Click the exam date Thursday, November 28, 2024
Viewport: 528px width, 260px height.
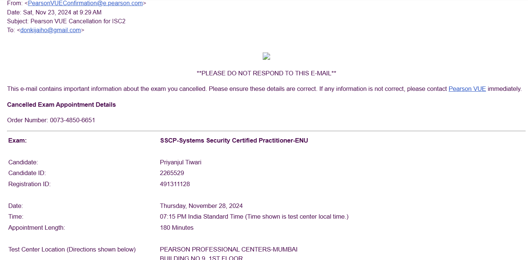click(201, 206)
